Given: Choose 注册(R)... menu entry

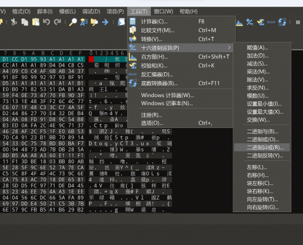Looking at the screenshot, I should point(181,115).
